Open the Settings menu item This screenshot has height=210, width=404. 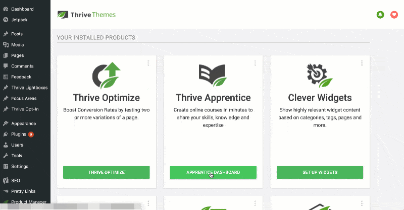click(20, 166)
